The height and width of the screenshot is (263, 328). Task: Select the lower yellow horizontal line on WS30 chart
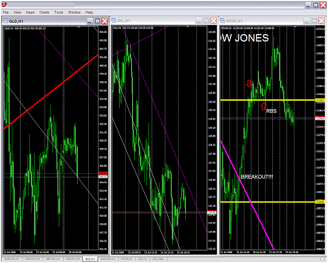pyautogui.click(x=268, y=202)
